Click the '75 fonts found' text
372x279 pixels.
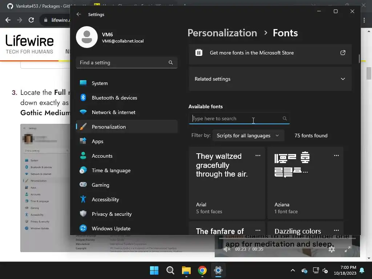[x=311, y=136]
